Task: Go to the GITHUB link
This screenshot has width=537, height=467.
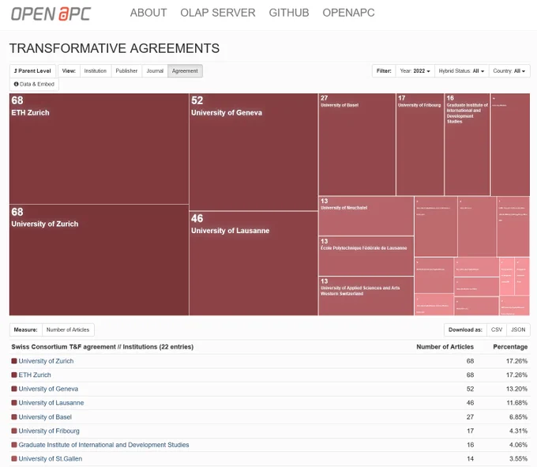Action: coord(289,13)
